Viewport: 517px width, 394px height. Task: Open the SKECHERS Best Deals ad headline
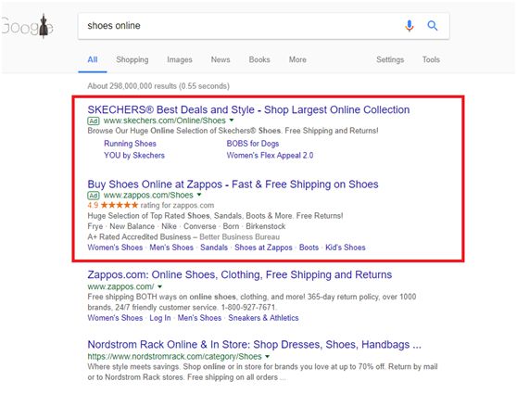click(x=248, y=109)
